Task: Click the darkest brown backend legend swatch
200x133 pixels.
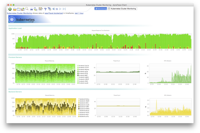Action: [79, 109]
